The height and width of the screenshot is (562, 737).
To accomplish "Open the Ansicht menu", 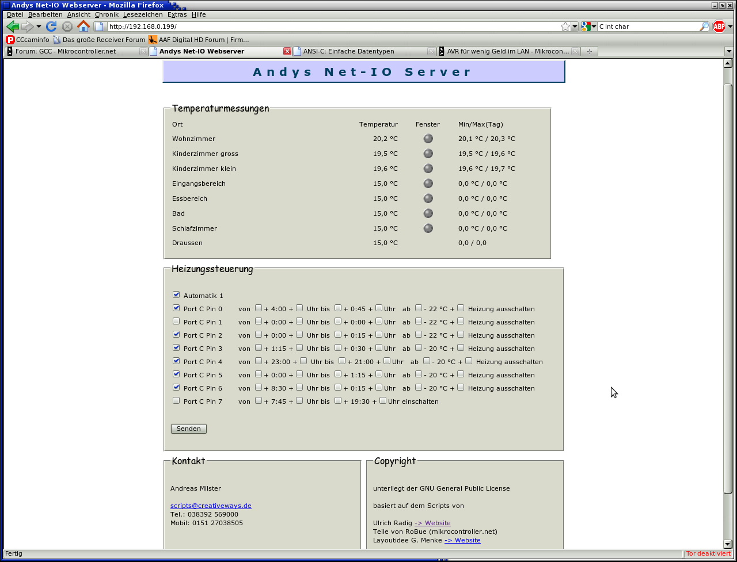I will tap(78, 14).
